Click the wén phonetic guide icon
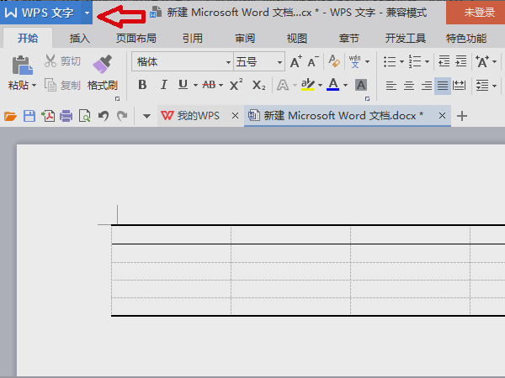Image resolution: width=505 pixels, height=378 pixels. (355, 61)
